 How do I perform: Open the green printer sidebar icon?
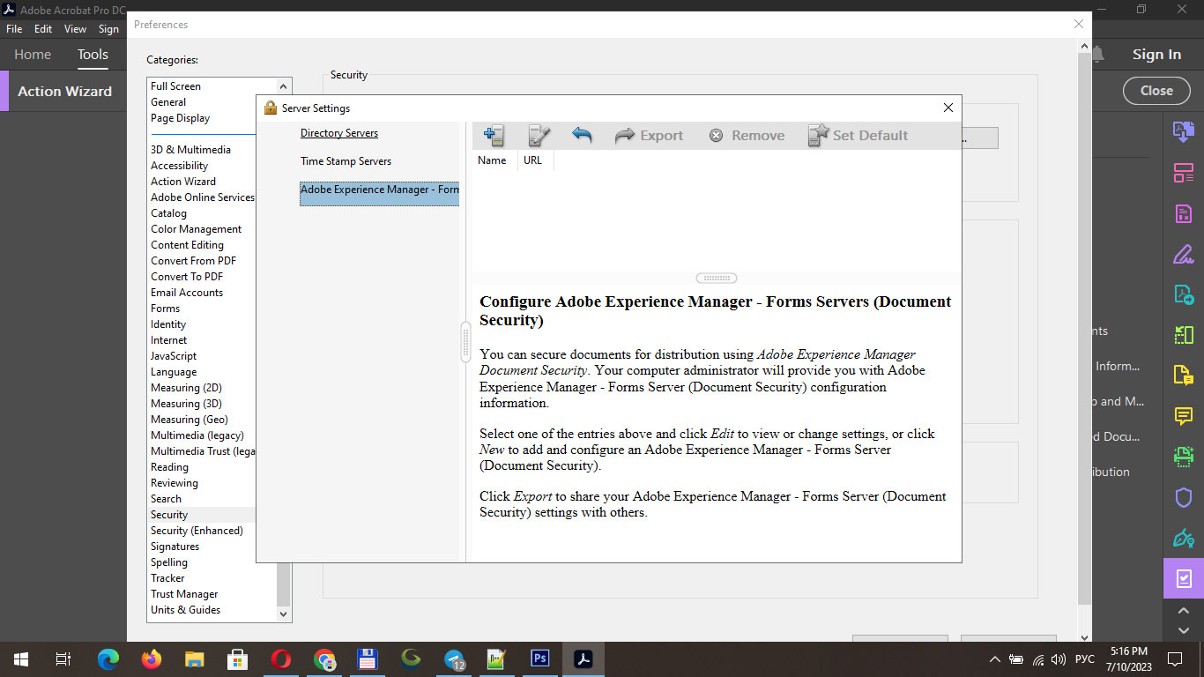click(1184, 457)
